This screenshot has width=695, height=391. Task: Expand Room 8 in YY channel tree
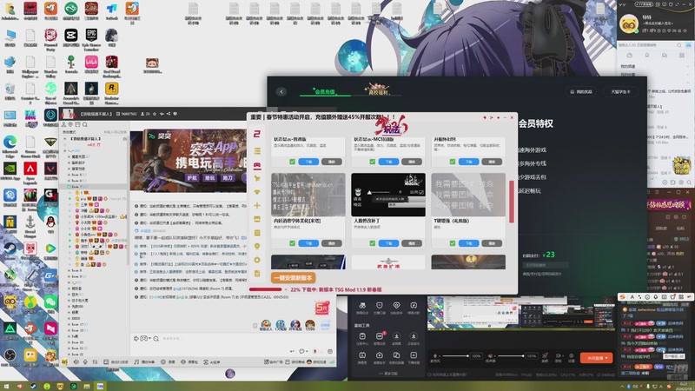(69, 270)
